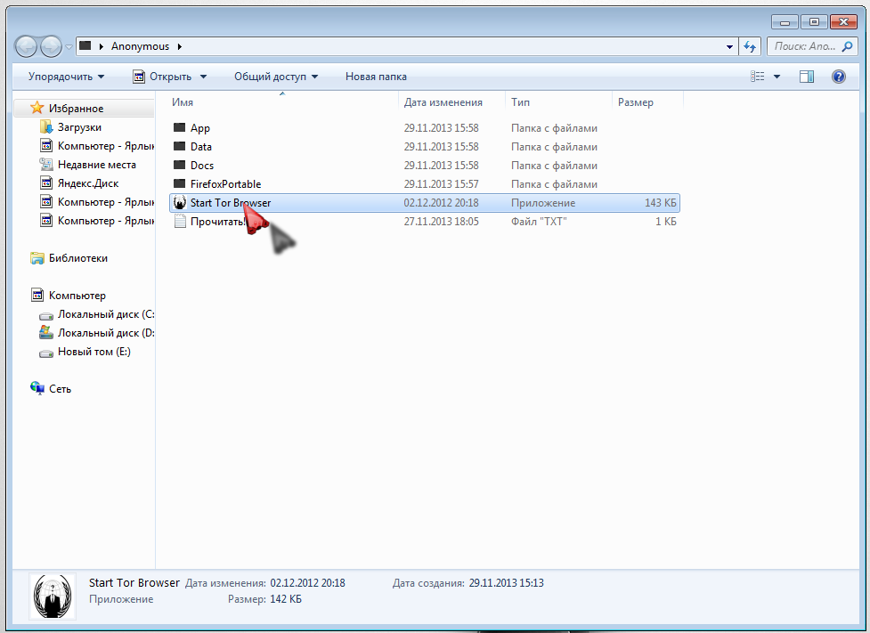Viewport: 870px width, 633px height.
Task: Select the App folder icon
Action: pyautogui.click(x=179, y=127)
